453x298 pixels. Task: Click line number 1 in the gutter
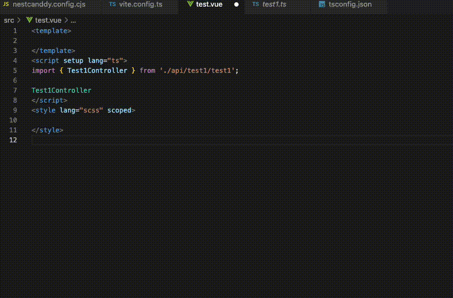pos(15,31)
